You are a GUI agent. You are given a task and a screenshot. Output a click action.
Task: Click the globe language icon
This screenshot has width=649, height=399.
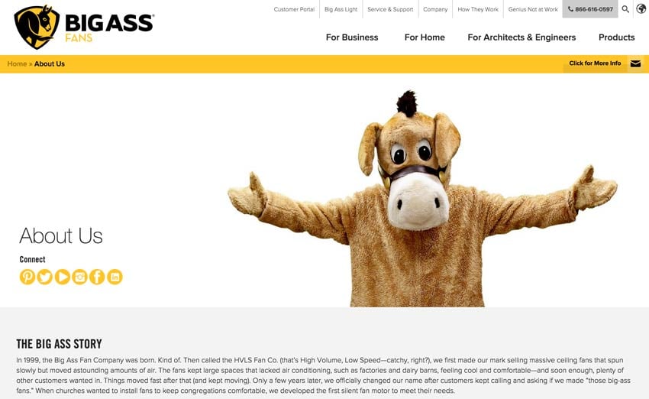pyautogui.click(x=641, y=8)
